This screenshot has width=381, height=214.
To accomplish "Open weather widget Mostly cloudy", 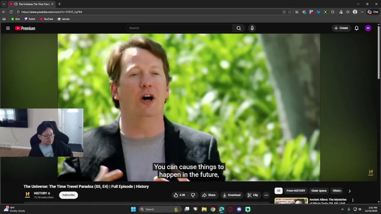I will point(14,209).
